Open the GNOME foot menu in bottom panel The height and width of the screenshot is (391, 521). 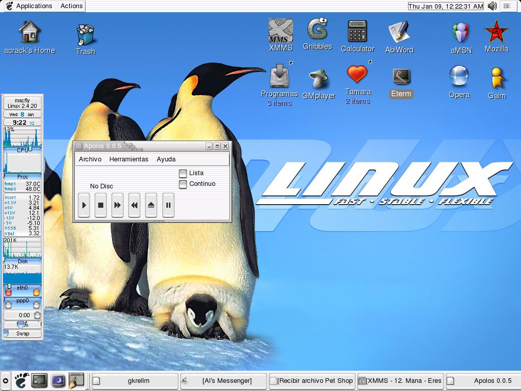[x=21, y=380]
